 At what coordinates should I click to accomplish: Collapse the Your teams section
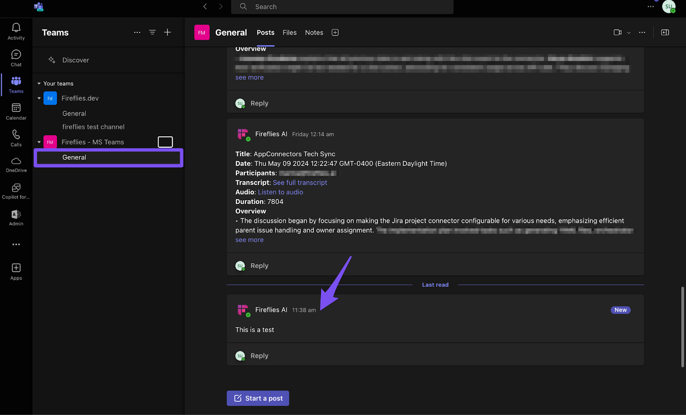(39, 83)
